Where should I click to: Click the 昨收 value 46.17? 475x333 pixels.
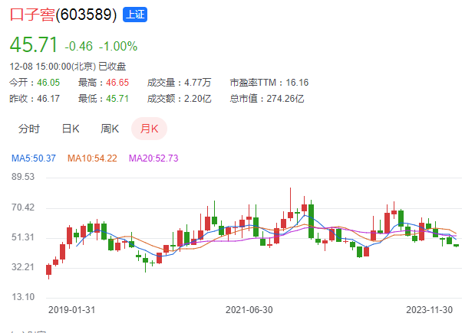[x=48, y=99]
